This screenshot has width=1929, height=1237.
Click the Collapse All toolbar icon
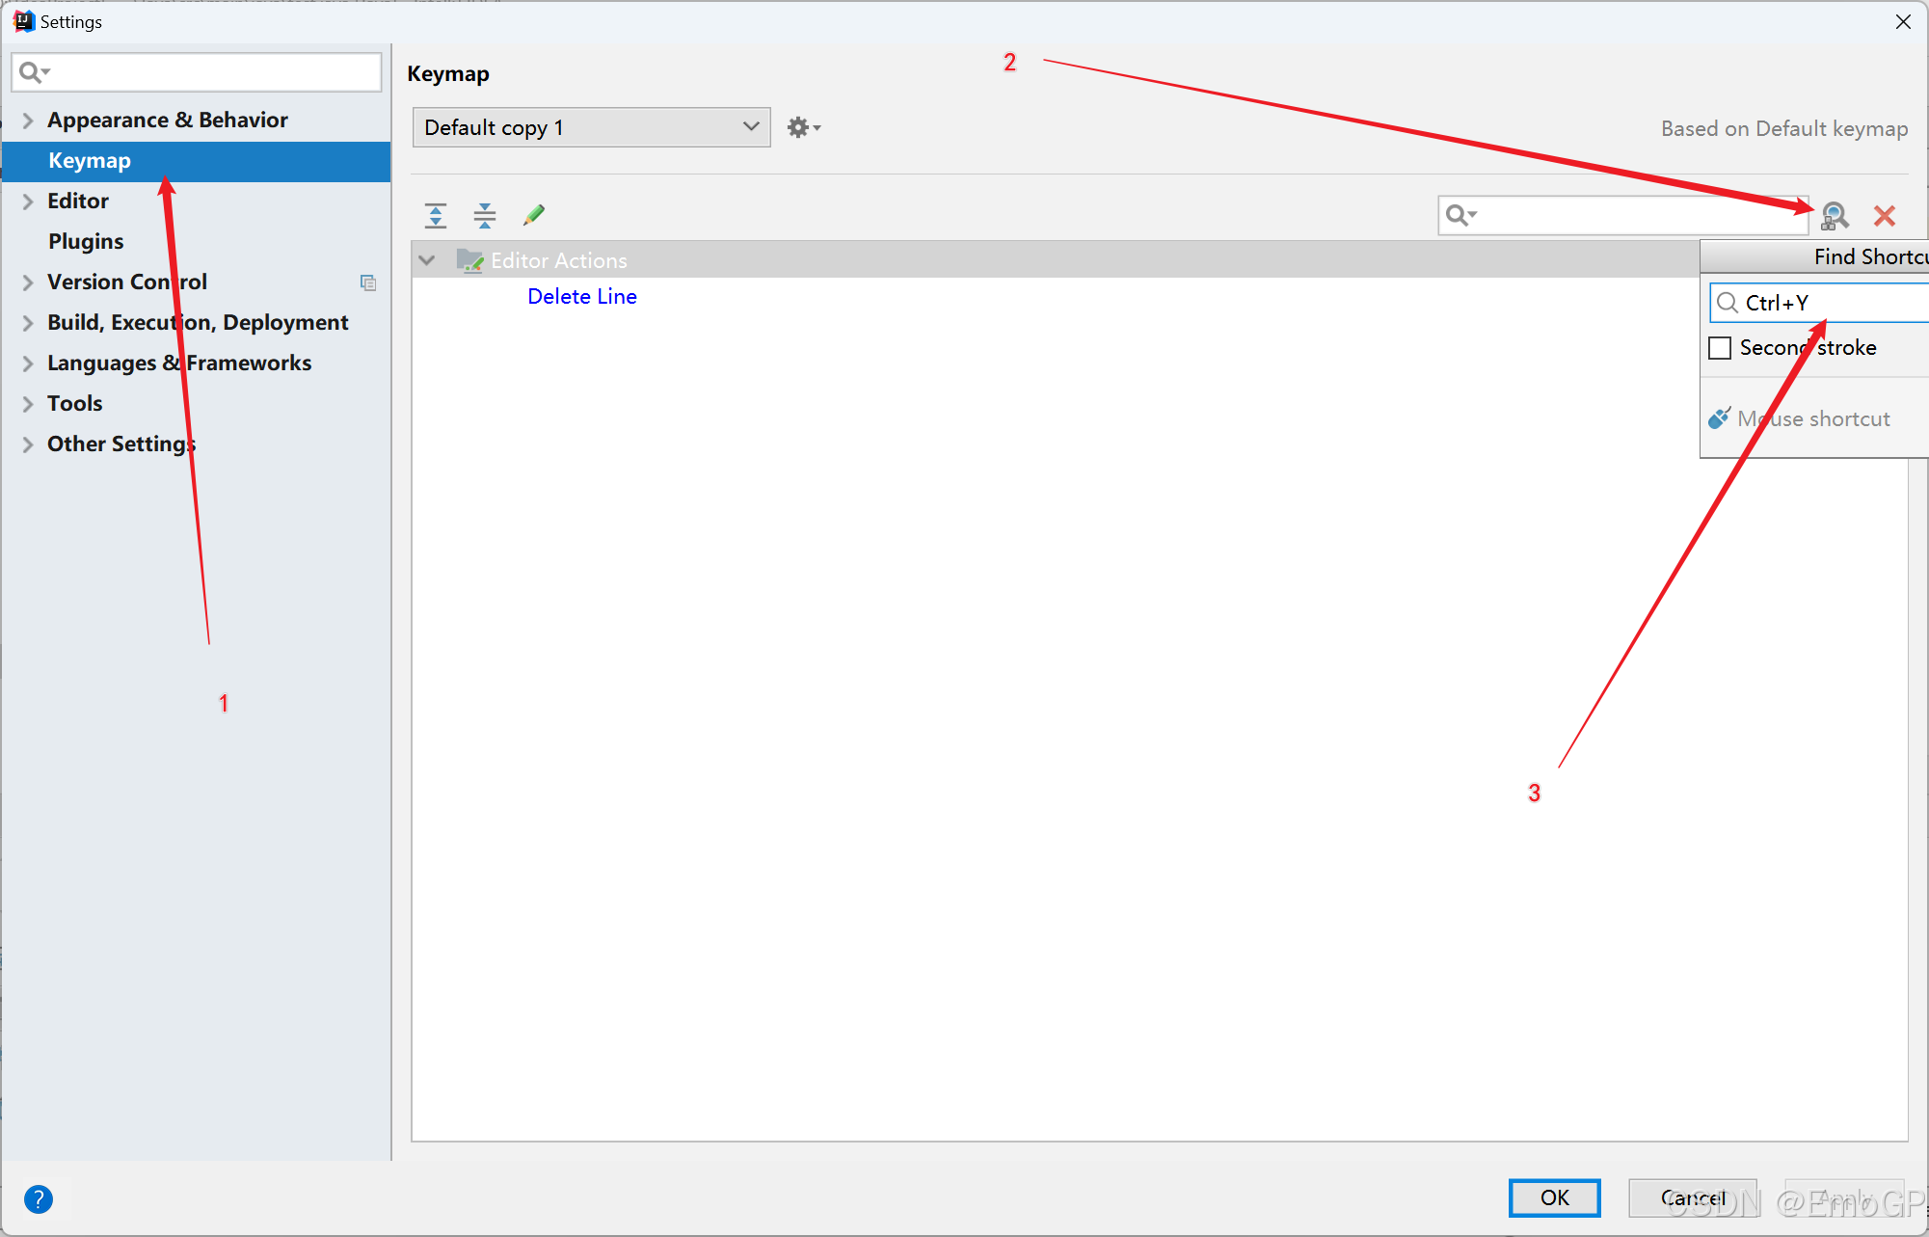coord(485,215)
